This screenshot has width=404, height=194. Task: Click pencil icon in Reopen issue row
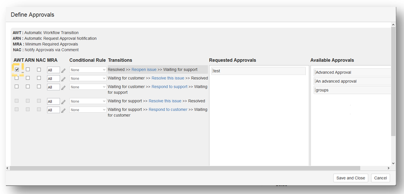(63, 70)
